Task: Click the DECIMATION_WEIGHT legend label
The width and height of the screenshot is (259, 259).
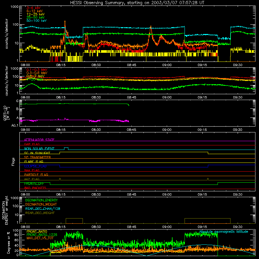Action: tap(41, 204)
